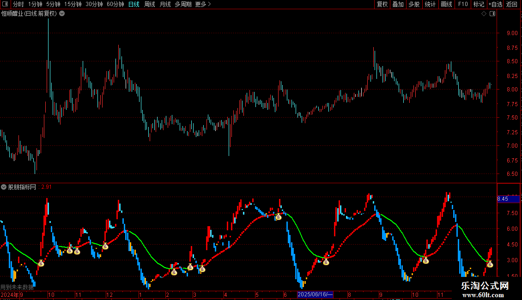The width and height of the screenshot is (522, 300).
Task: Click the 9.00 price axis label
Action: (512, 33)
